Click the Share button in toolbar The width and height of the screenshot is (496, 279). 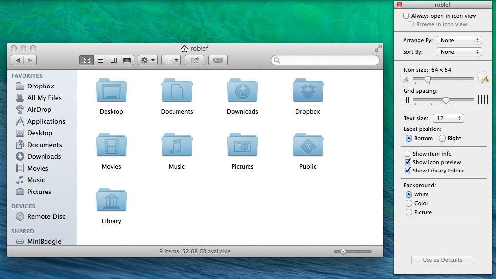coord(195,60)
